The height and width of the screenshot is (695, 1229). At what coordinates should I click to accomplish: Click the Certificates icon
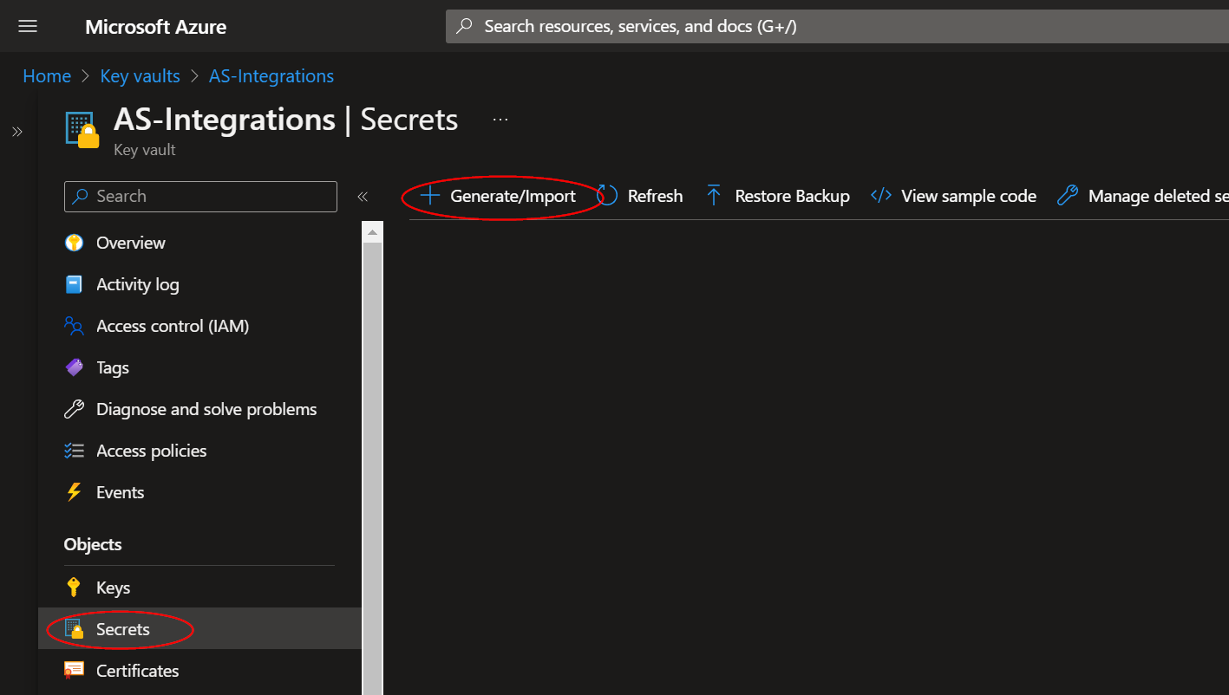(x=75, y=671)
